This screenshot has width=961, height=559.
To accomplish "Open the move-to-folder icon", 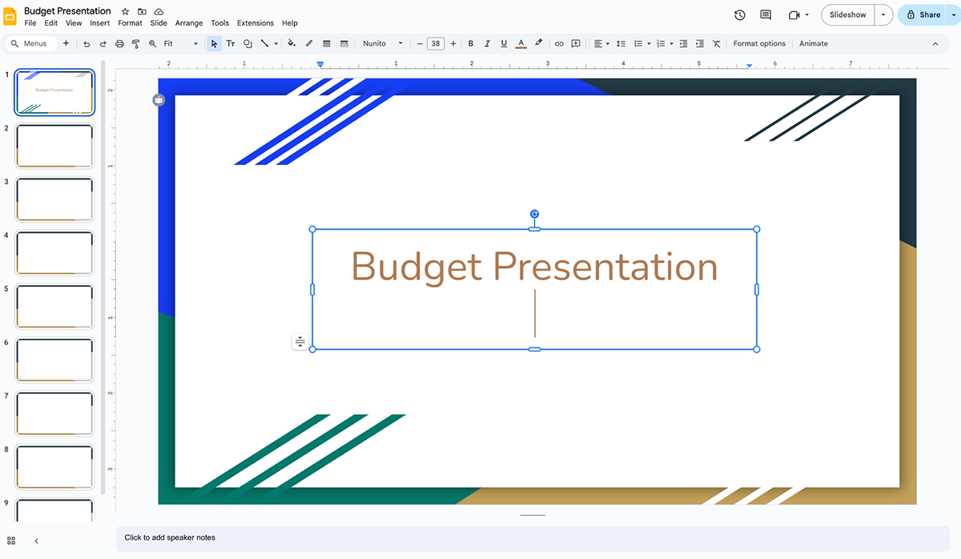I will pos(142,12).
